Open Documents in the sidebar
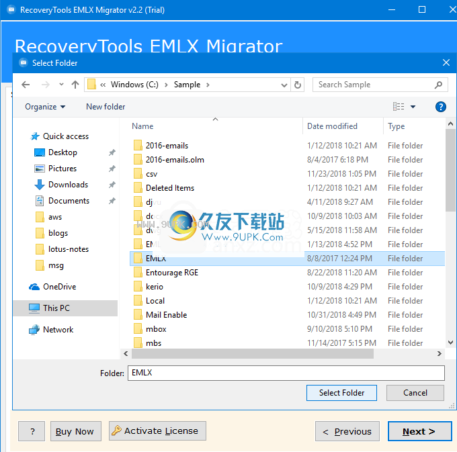Screen dimensions: 457x452 (69, 201)
